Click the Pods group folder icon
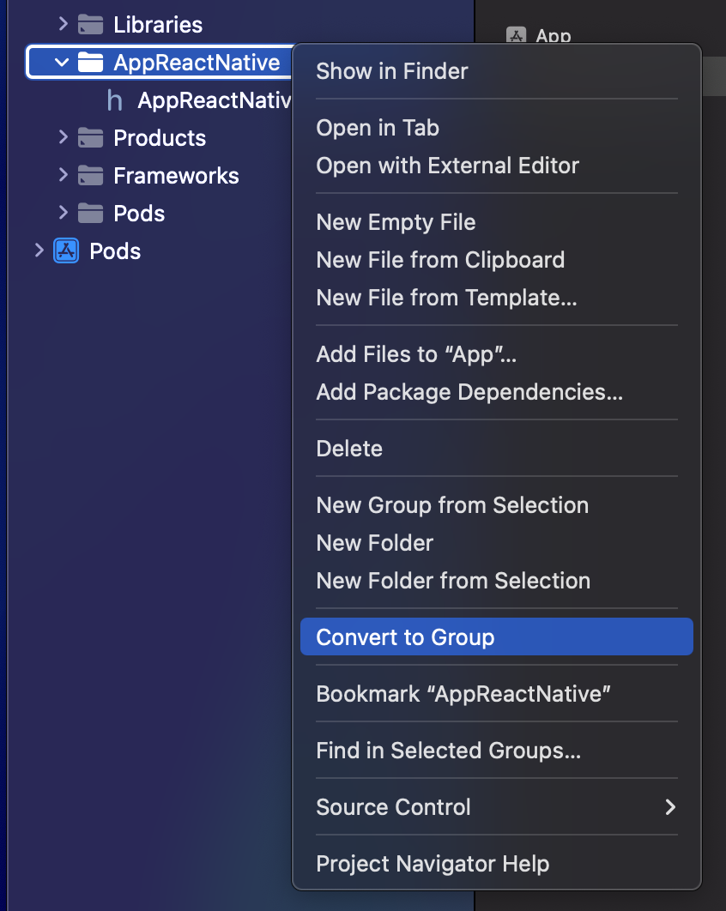The width and height of the screenshot is (726, 911). coord(90,214)
